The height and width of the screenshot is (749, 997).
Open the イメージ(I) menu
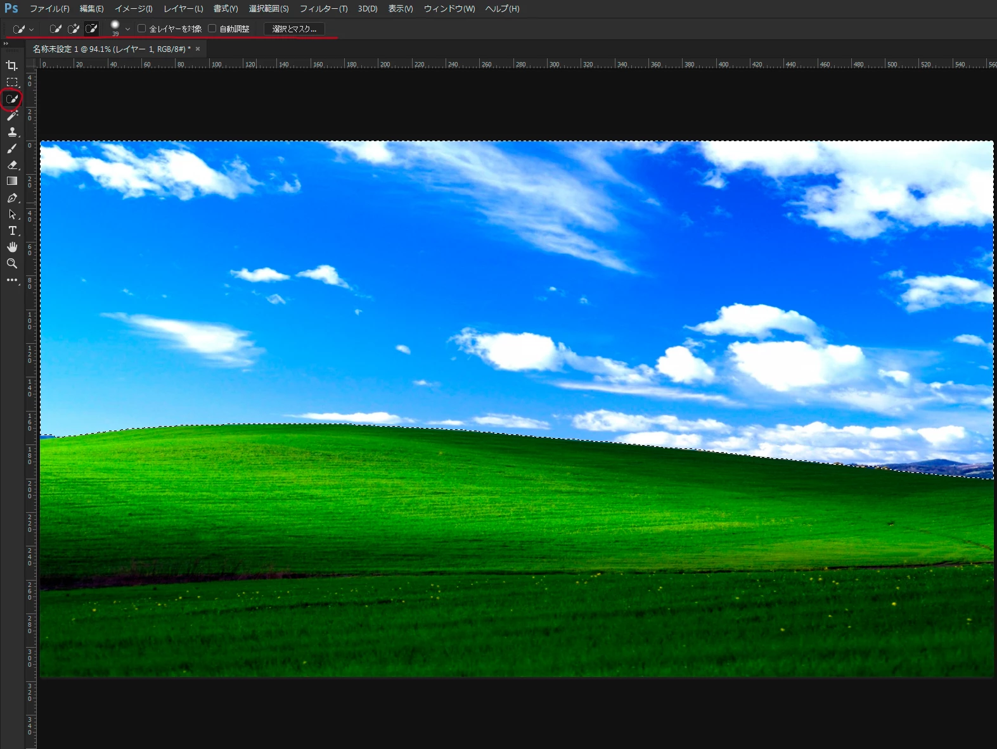pos(134,9)
